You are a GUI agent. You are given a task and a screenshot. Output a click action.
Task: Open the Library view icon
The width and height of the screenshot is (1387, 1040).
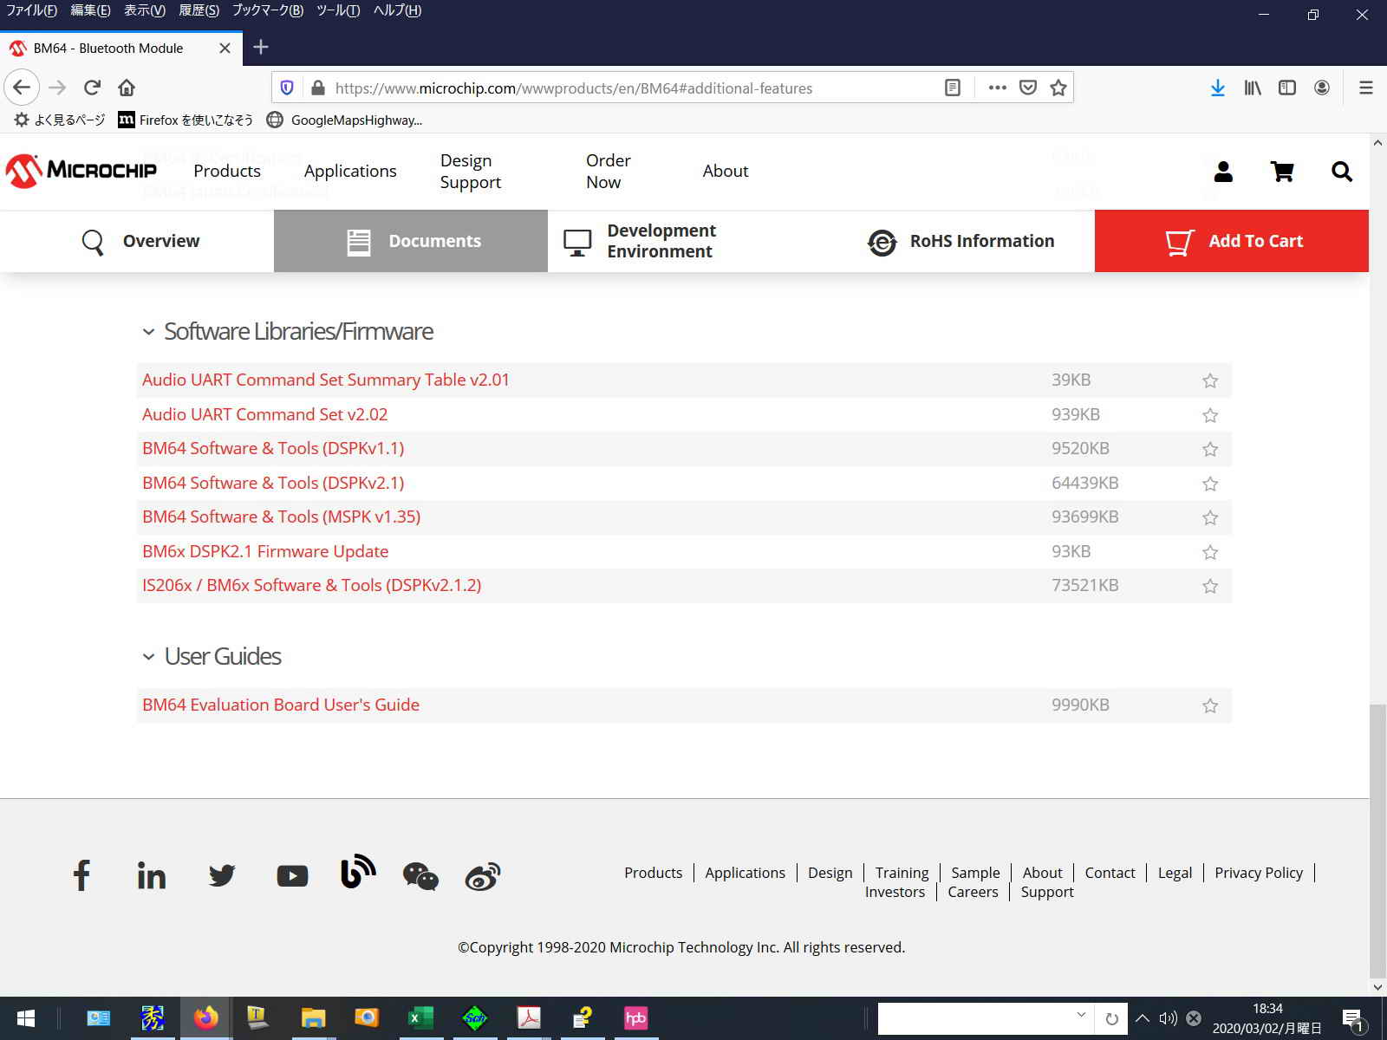coord(1253,88)
